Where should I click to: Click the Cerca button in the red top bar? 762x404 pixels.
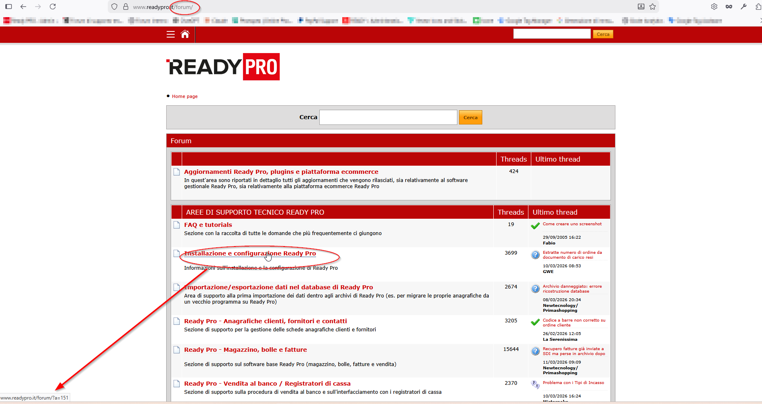click(x=603, y=34)
